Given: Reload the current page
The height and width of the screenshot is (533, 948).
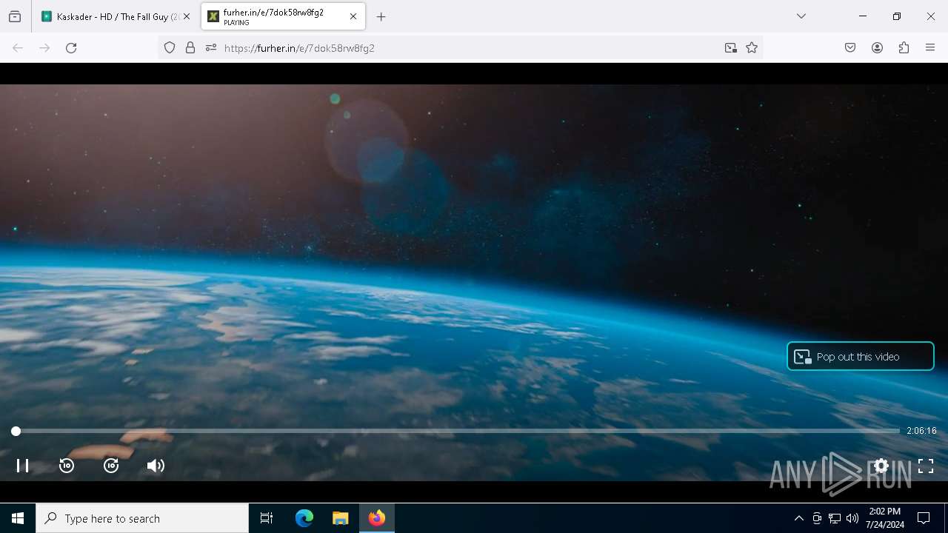Looking at the screenshot, I should coord(71,48).
